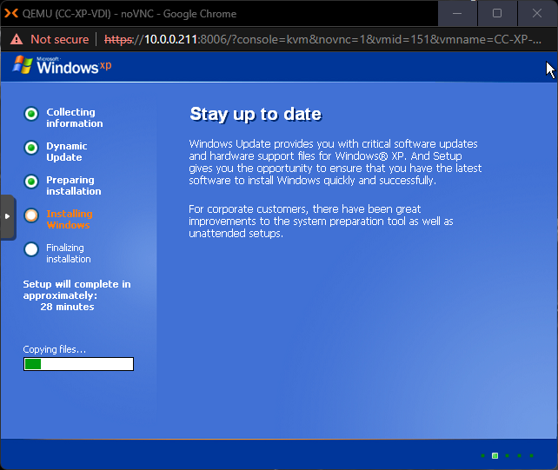Select the Preparing installation step indicator
The width and height of the screenshot is (558, 470).
[x=31, y=182]
